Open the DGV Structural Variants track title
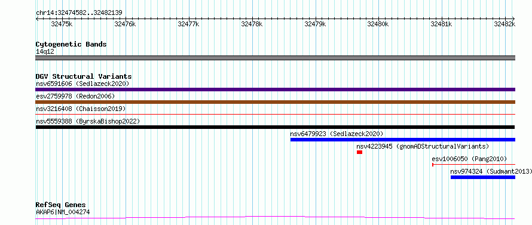 point(84,76)
